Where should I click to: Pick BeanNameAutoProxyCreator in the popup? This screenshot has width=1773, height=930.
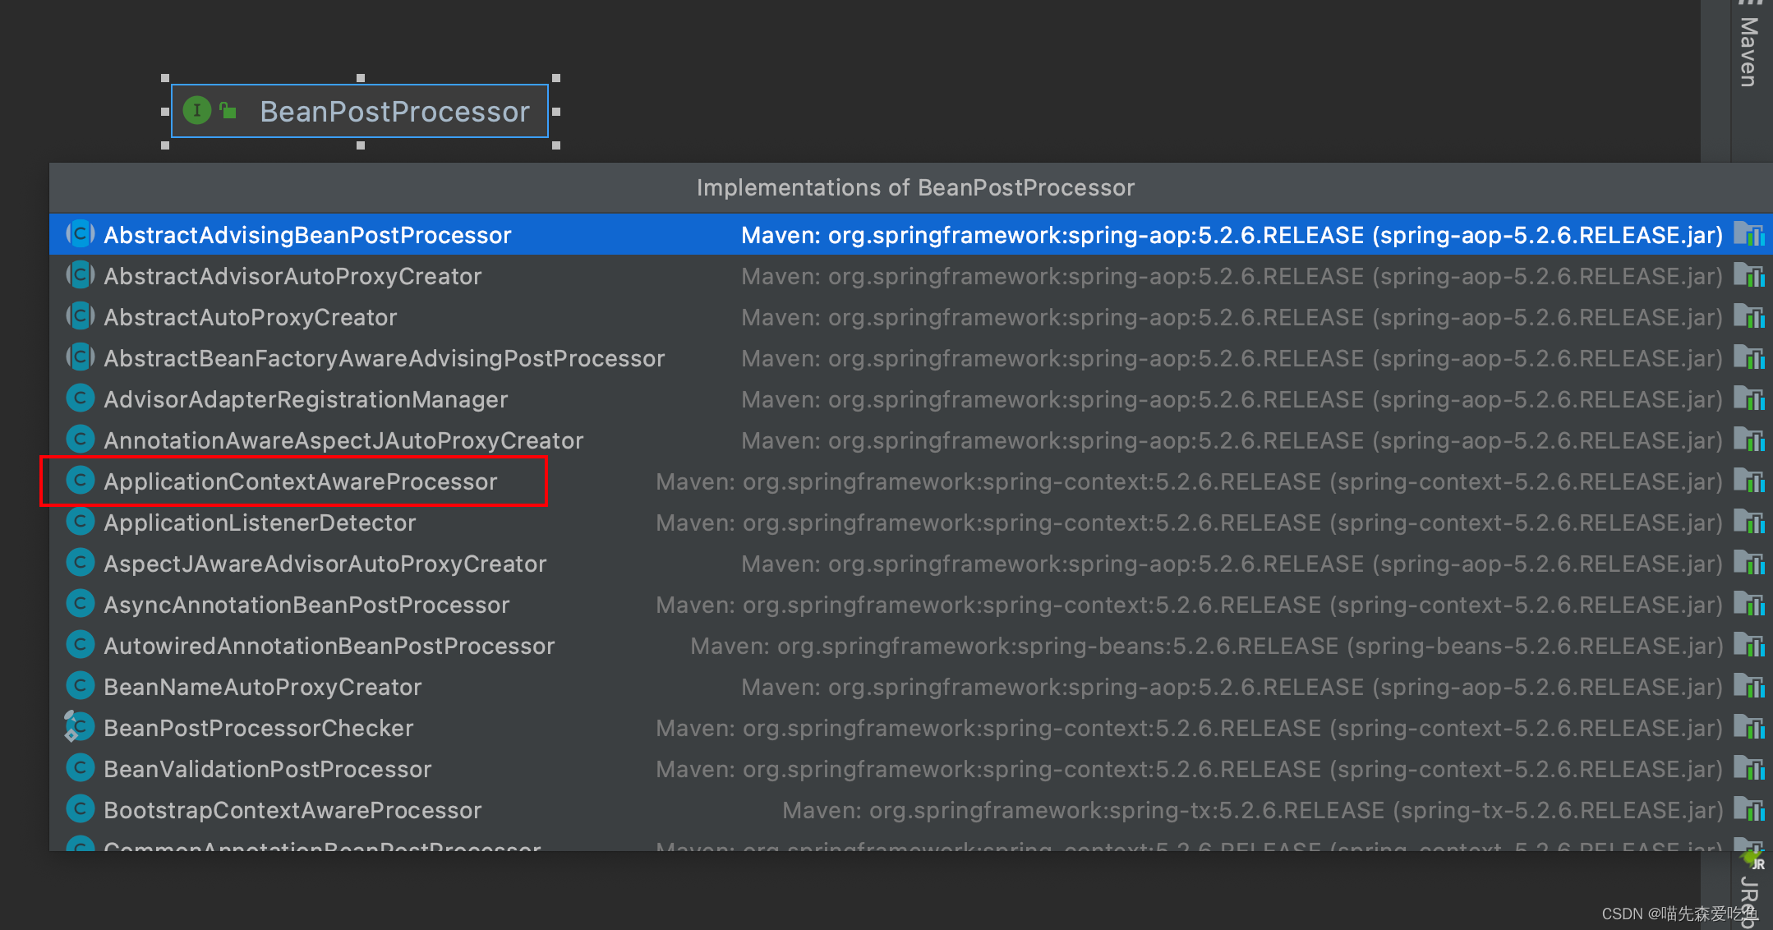[x=262, y=687]
